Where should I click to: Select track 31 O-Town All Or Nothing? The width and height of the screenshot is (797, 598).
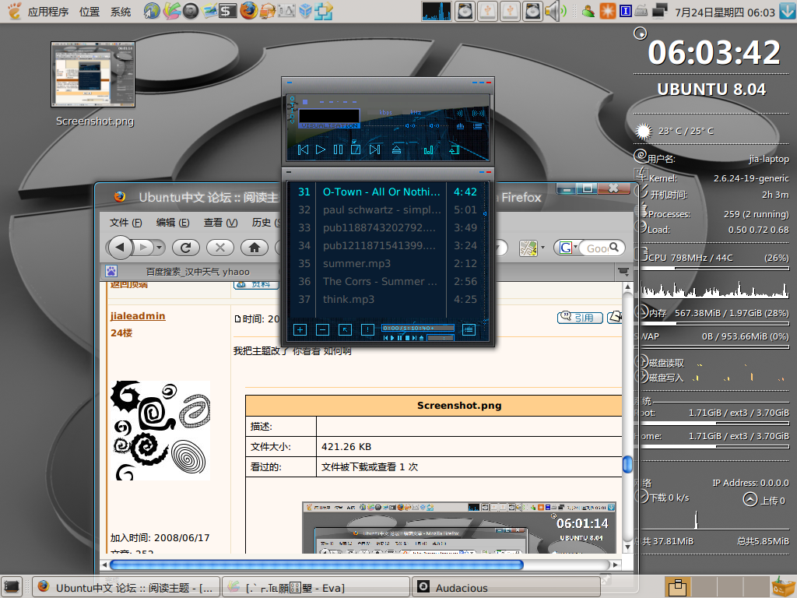pyautogui.click(x=388, y=192)
